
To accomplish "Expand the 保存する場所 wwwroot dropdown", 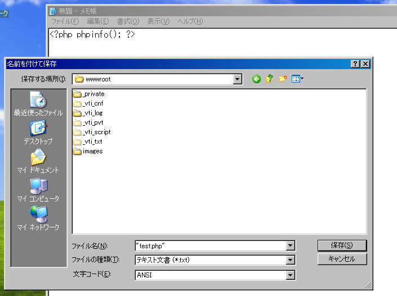I will [x=237, y=79].
